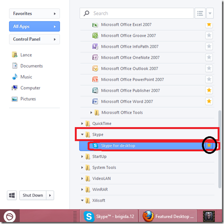The width and height of the screenshot is (224, 224).
Task: Click the round start orb on taskbar
Action: coord(10,217)
